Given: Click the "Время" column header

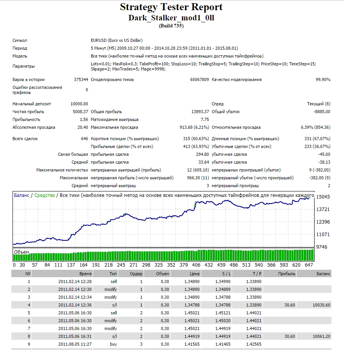Looking at the screenshot, I should click(x=62, y=274).
